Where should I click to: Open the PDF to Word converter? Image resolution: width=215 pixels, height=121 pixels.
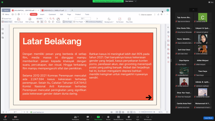click(18, 20)
